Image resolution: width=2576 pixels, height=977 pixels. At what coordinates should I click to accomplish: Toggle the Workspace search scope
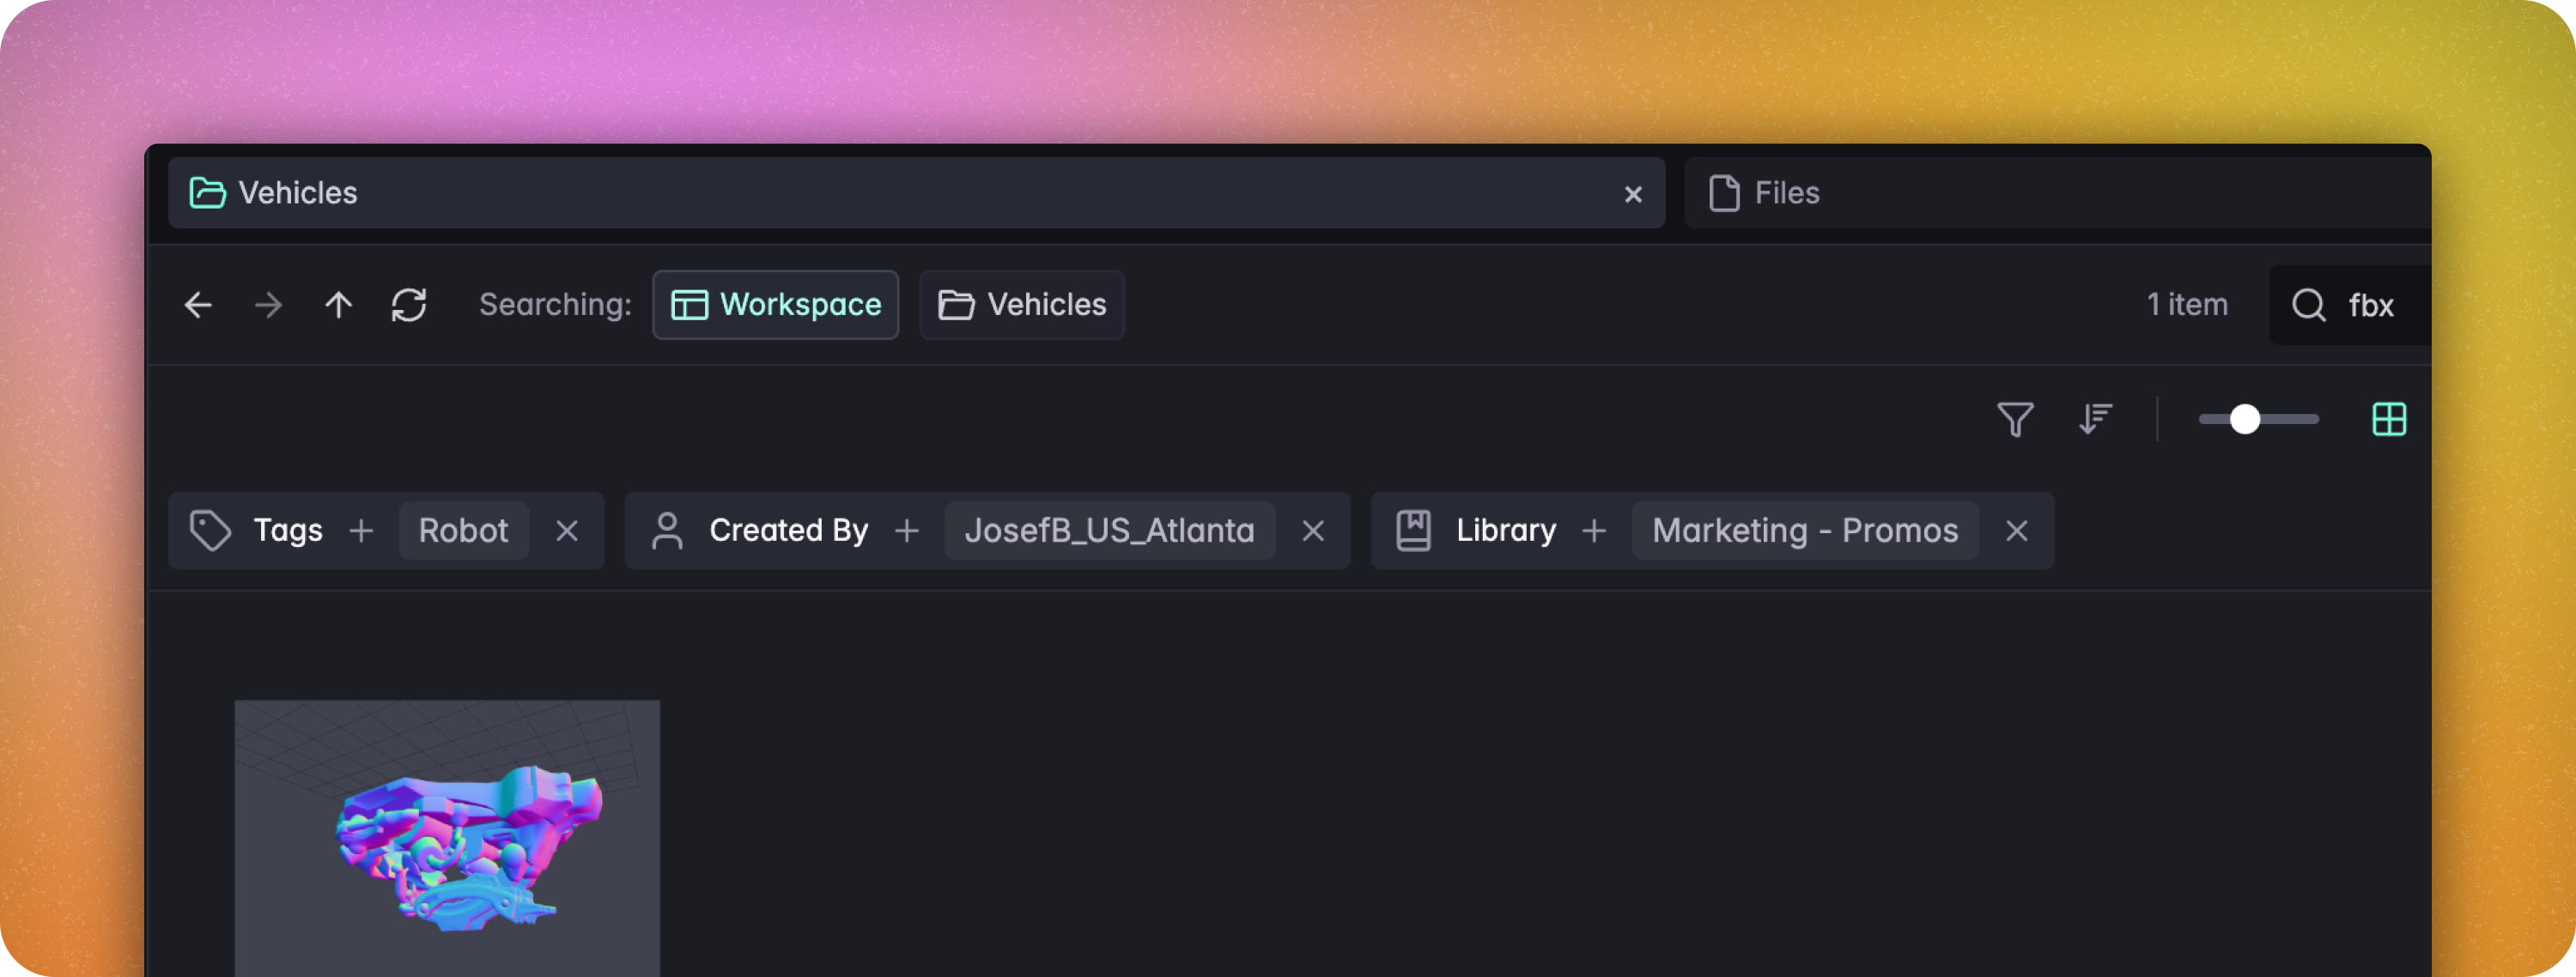[776, 305]
